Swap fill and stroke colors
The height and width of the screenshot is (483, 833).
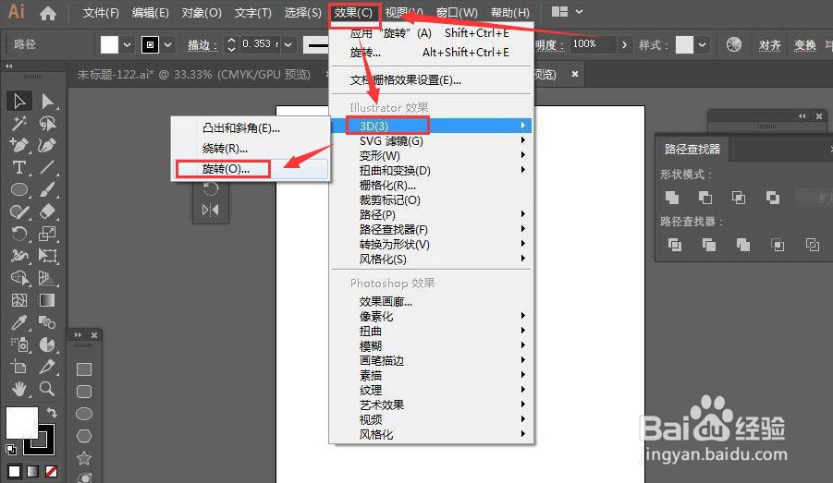52,412
